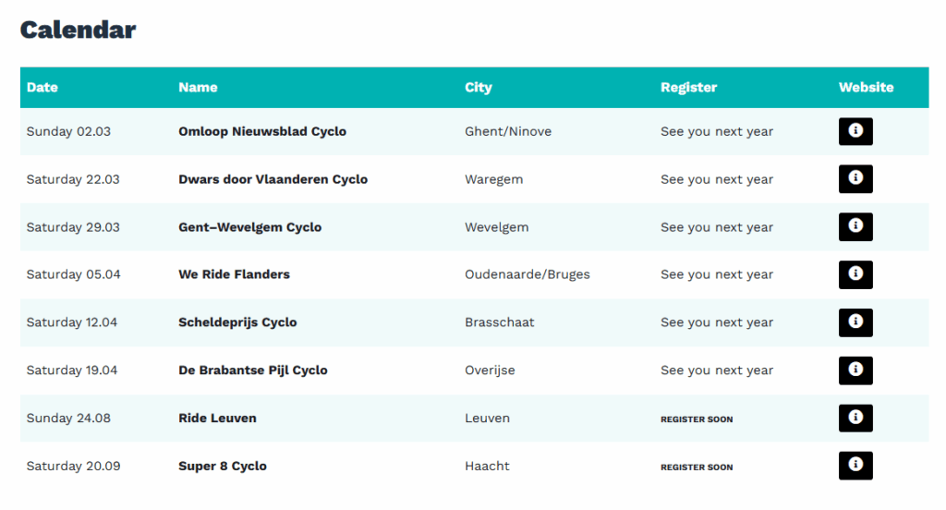
Task: Click the Calendar page heading
Action: tap(78, 30)
